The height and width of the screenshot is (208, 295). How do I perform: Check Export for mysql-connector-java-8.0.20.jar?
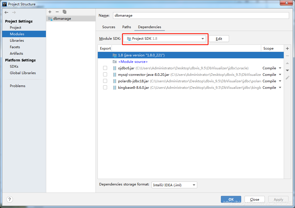tap(105, 74)
